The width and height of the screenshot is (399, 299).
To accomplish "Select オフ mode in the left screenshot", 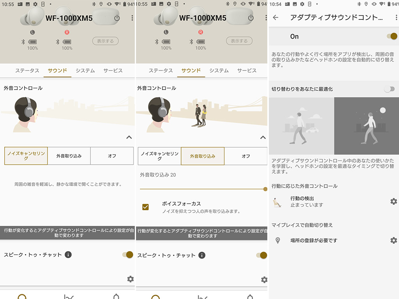I will pos(112,156).
